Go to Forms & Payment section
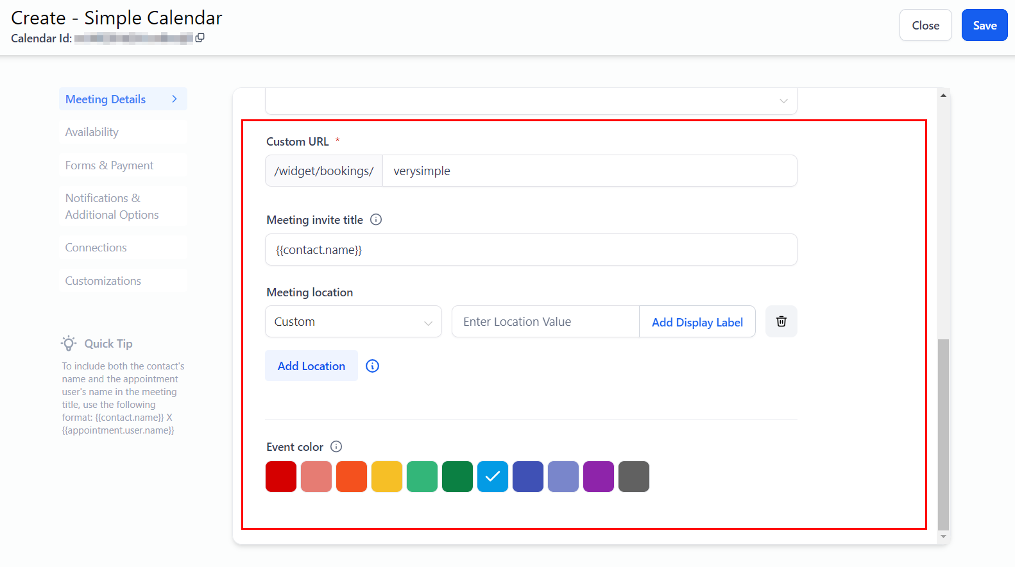This screenshot has width=1015, height=567. (x=109, y=165)
